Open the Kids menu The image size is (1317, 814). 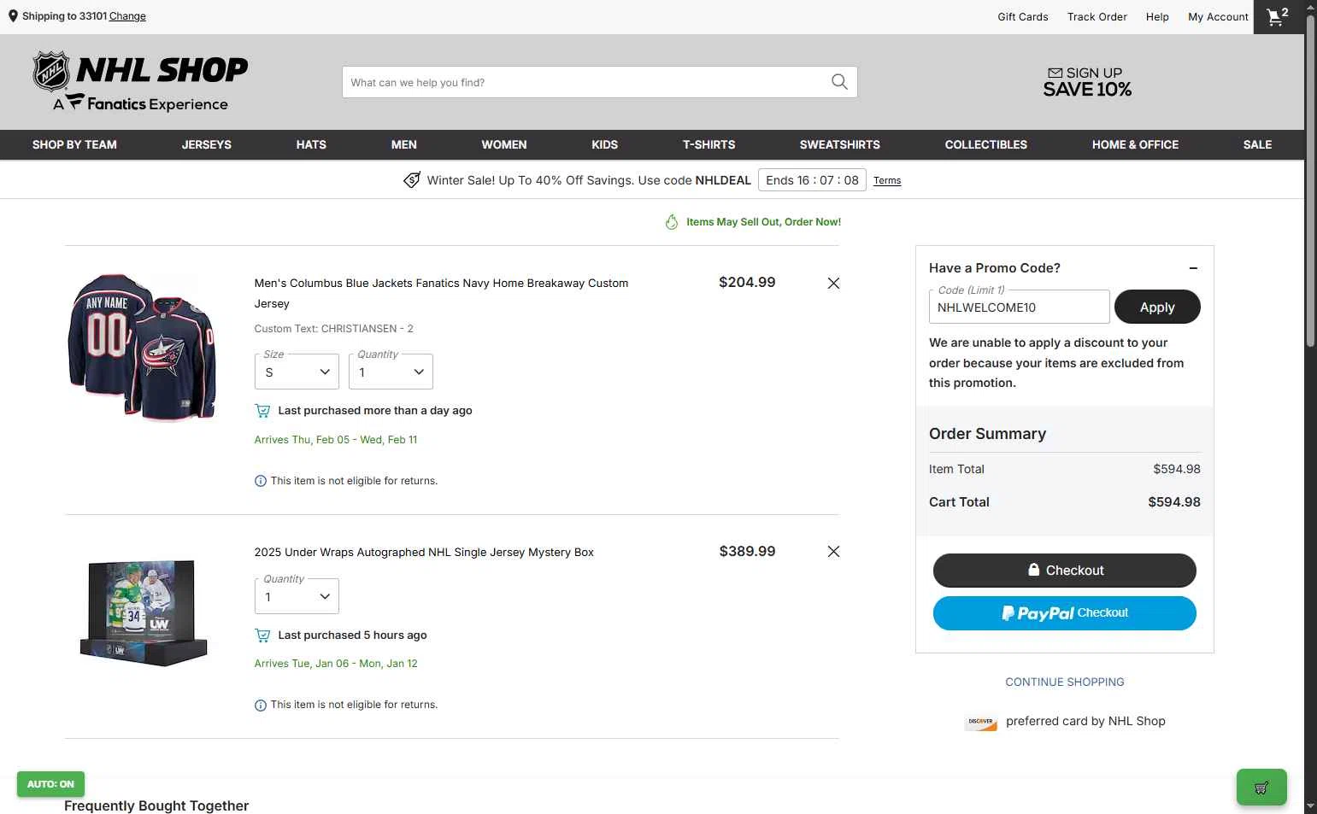tap(605, 144)
